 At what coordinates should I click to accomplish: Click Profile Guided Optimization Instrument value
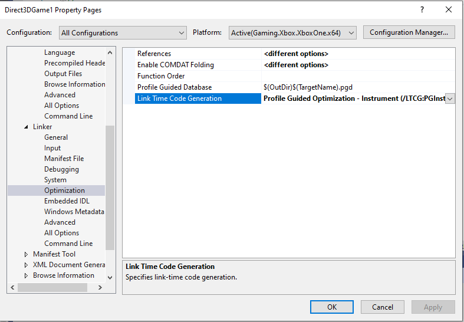[x=354, y=98]
